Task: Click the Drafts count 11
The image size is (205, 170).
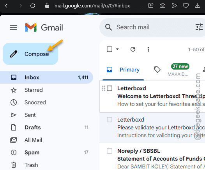Action: [87, 127]
